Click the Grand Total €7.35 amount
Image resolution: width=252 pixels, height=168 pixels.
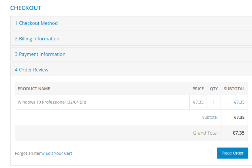coord(238,133)
